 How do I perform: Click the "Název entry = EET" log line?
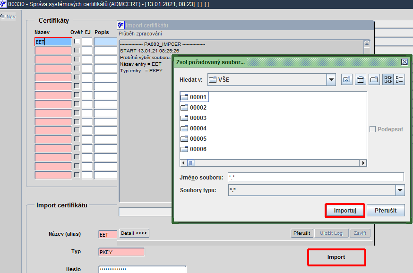click(x=141, y=64)
